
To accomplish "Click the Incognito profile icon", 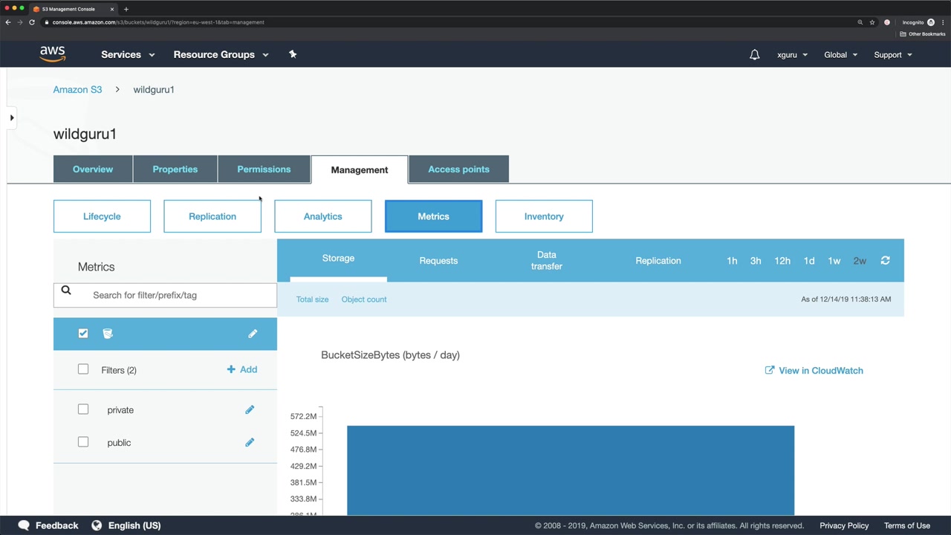I will [931, 22].
